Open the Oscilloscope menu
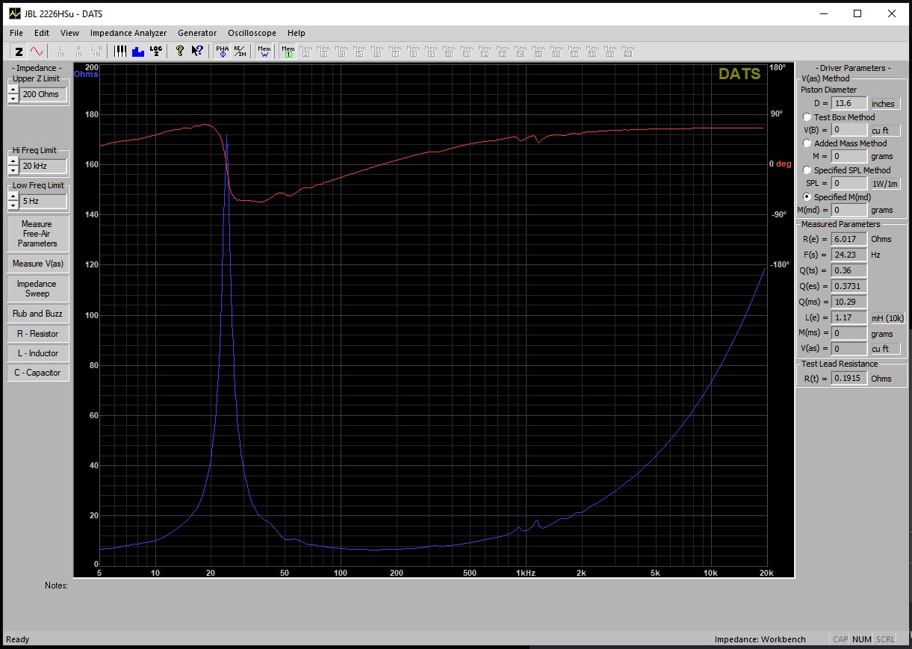Screen dimensions: 912x649 tap(252, 33)
